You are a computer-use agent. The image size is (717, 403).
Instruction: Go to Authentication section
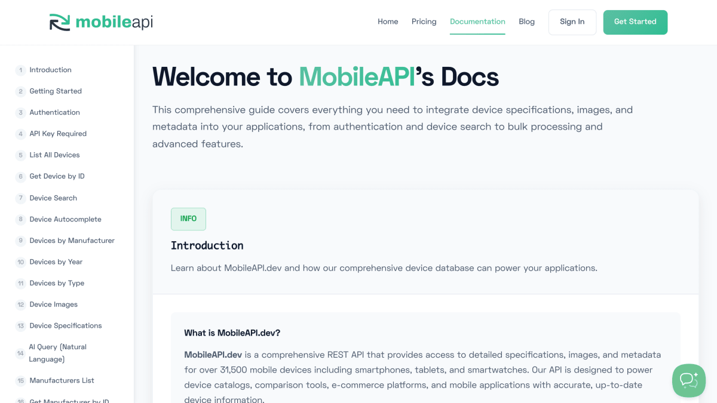click(x=54, y=112)
